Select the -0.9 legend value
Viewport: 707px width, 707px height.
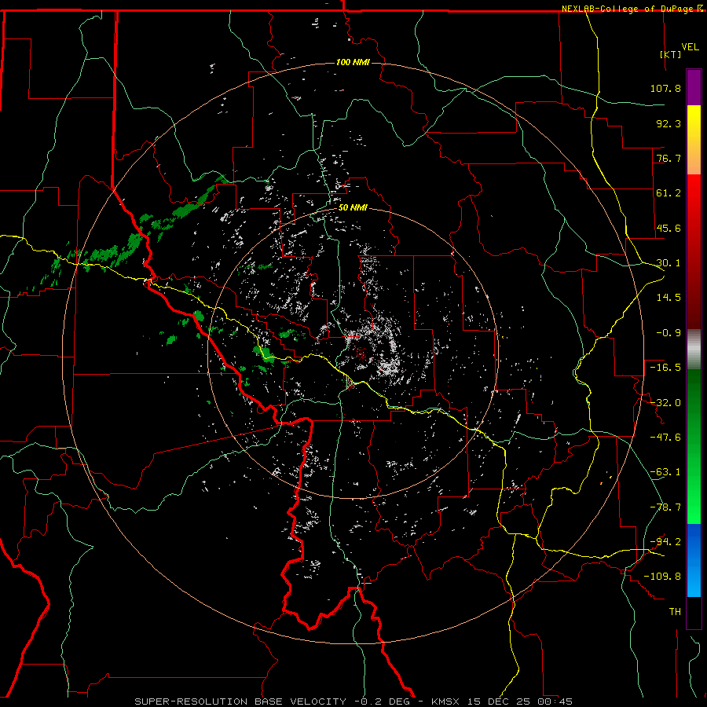669,333
